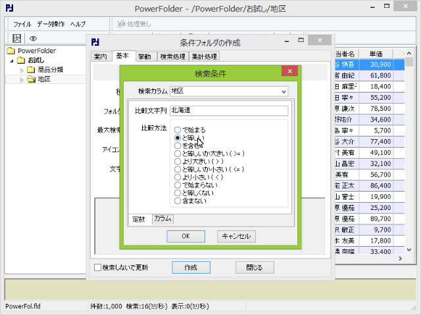Select と等しいか大きい (>=) radio option
The height and width of the screenshot is (315, 421).
tap(178, 154)
